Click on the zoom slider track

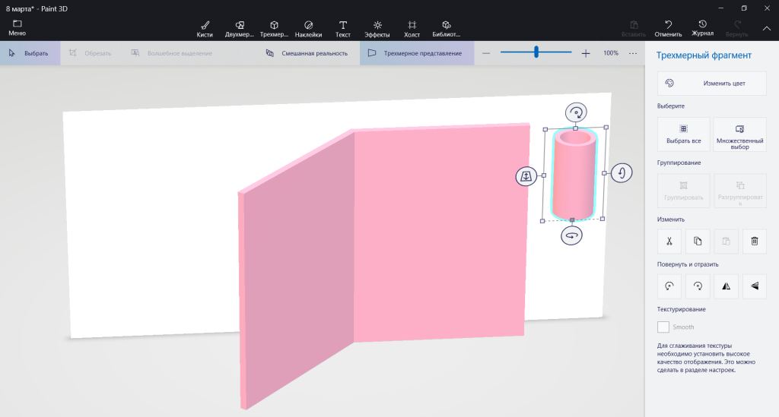tap(555, 52)
